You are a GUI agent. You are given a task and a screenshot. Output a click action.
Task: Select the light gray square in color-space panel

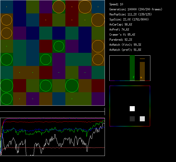[142, 119]
